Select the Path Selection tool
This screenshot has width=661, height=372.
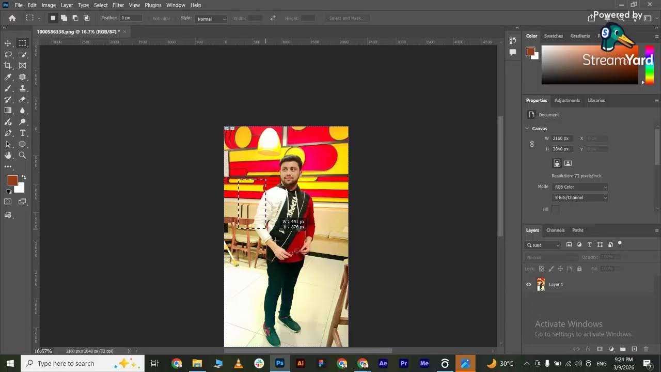(8, 144)
